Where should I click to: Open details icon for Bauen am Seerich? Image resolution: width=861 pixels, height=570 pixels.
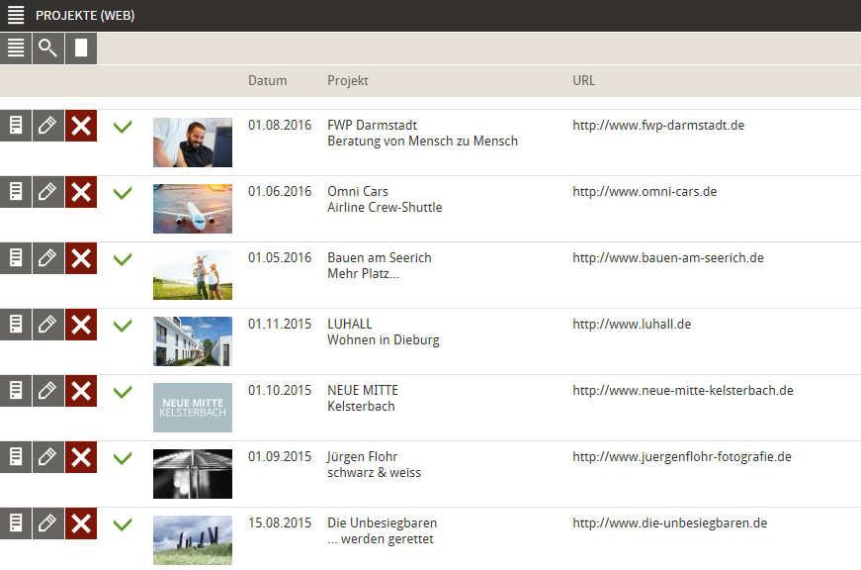16,258
